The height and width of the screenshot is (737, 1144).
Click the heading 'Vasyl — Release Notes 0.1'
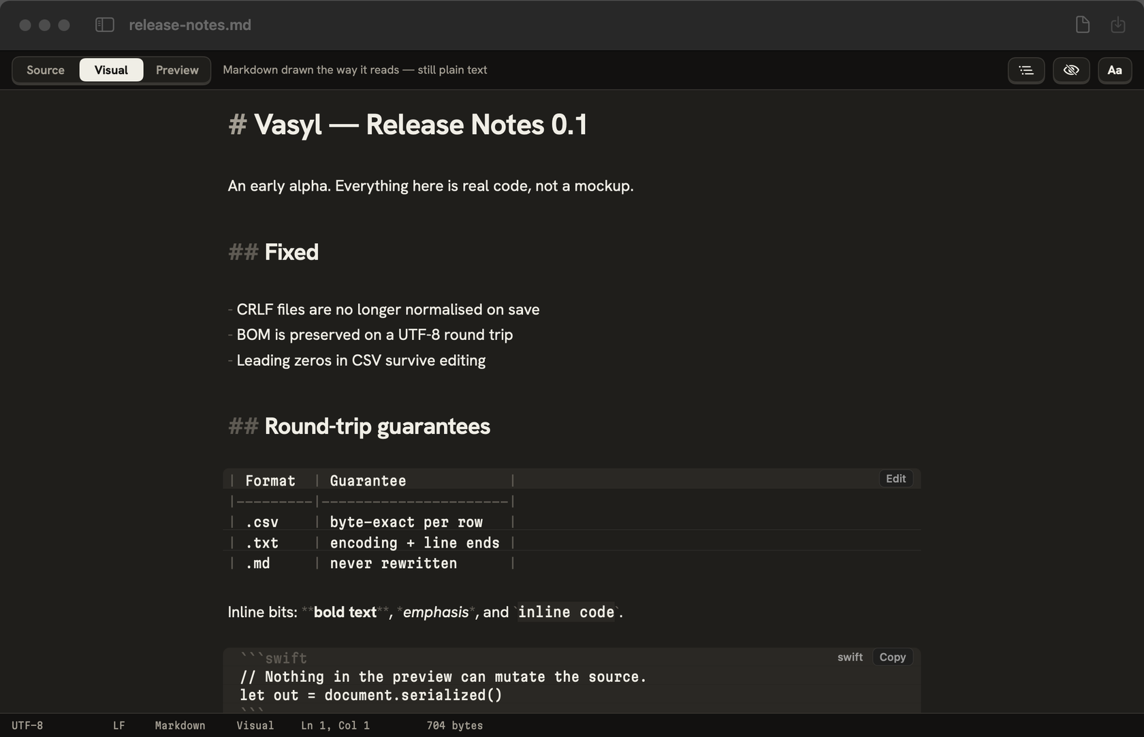(x=420, y=125)
